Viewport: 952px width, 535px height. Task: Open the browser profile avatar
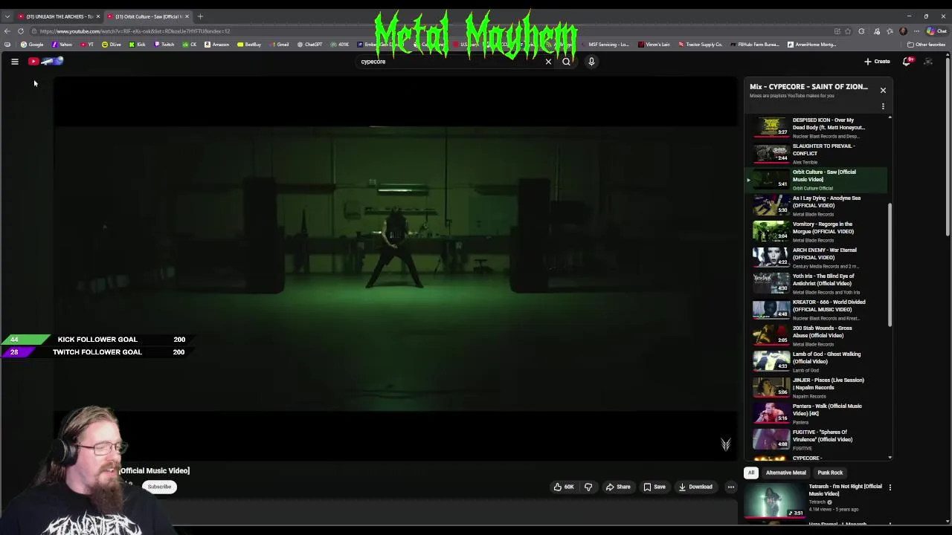point(903,31)
